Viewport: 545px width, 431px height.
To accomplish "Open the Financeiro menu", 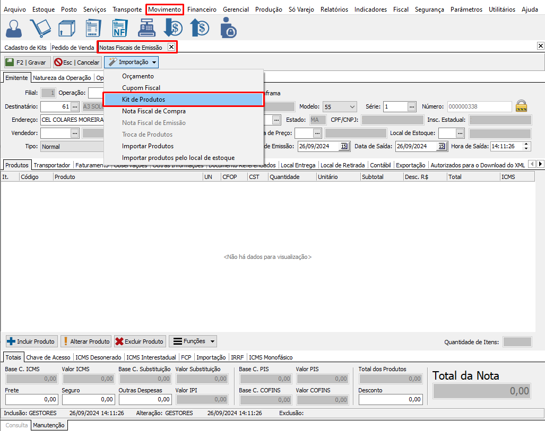I will [202, 10].
